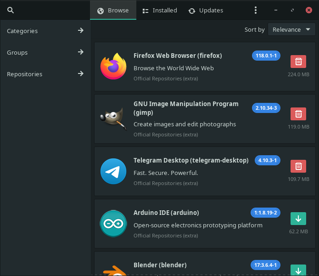
Task: Click the GIMP mascot icon
Action: tap(113, 119)
